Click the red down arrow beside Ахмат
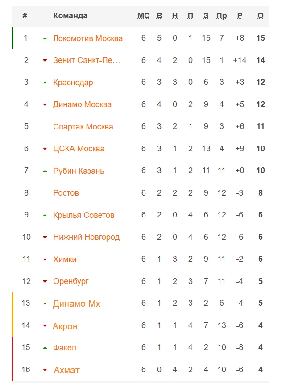The width and height of the screenshot is (290, 392). click(x=45, y=370)
